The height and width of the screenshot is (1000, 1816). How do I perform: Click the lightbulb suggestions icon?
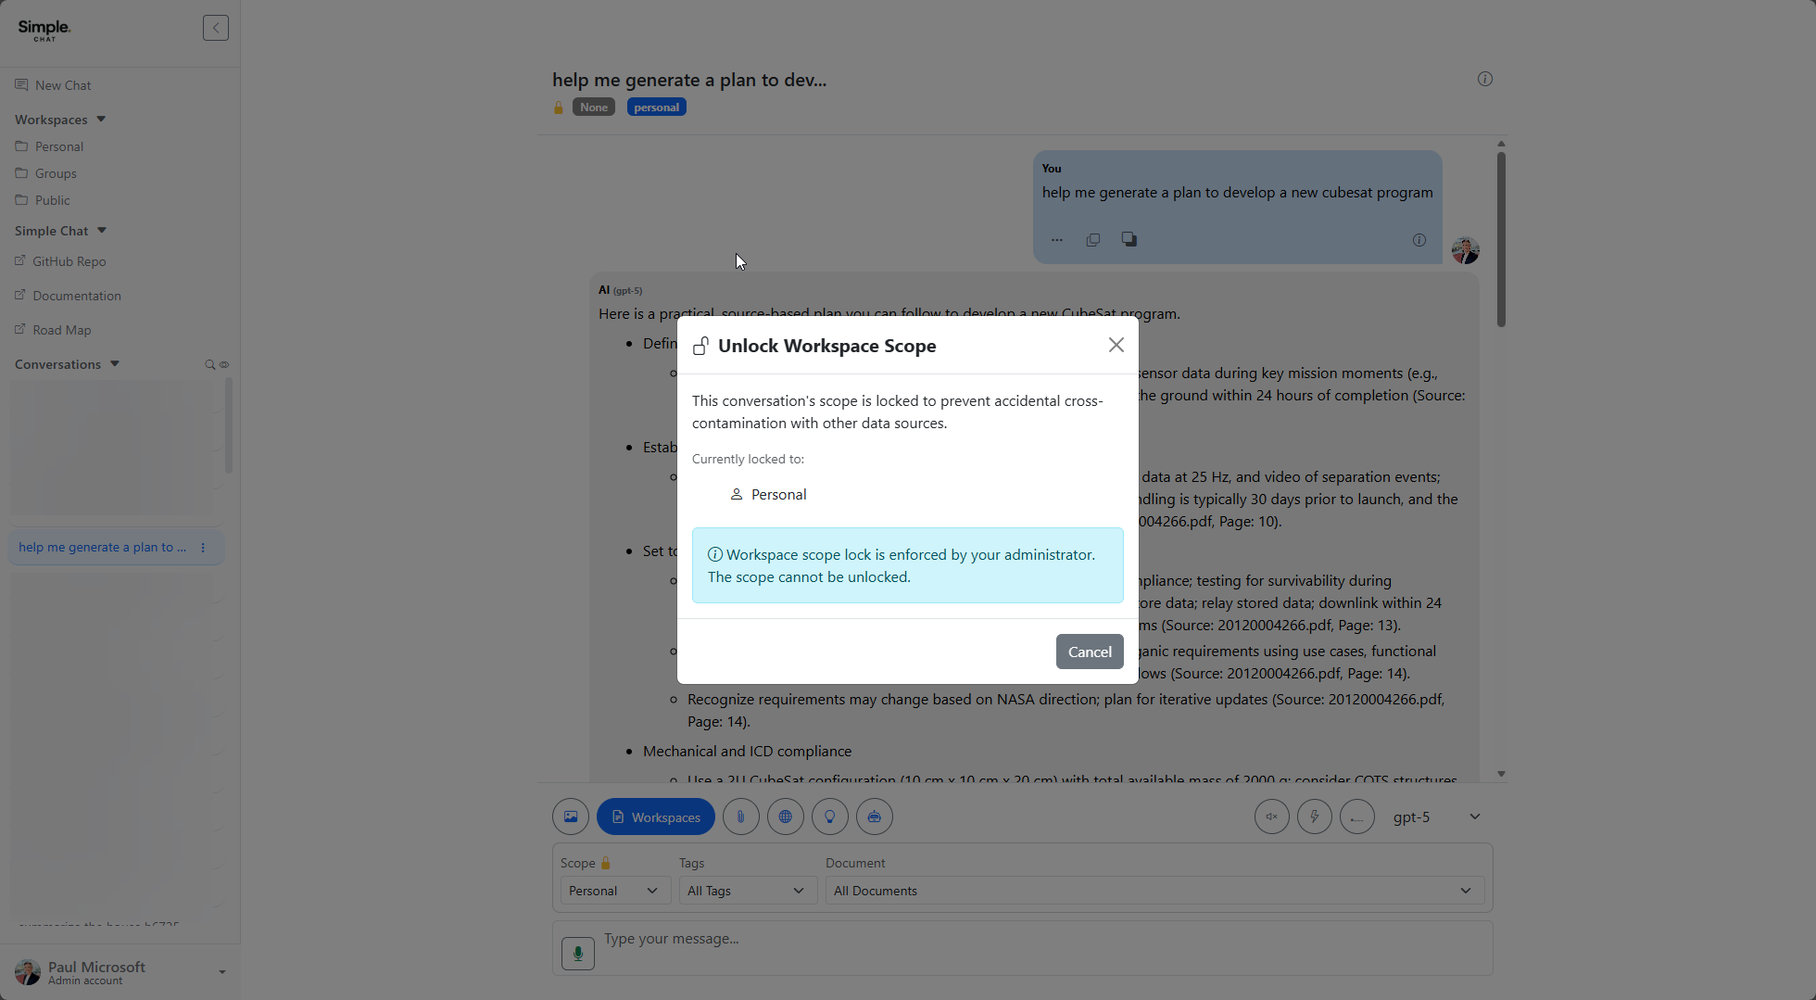click(829, 816)
